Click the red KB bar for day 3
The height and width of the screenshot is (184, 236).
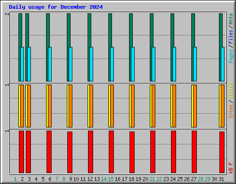(28, 152)
